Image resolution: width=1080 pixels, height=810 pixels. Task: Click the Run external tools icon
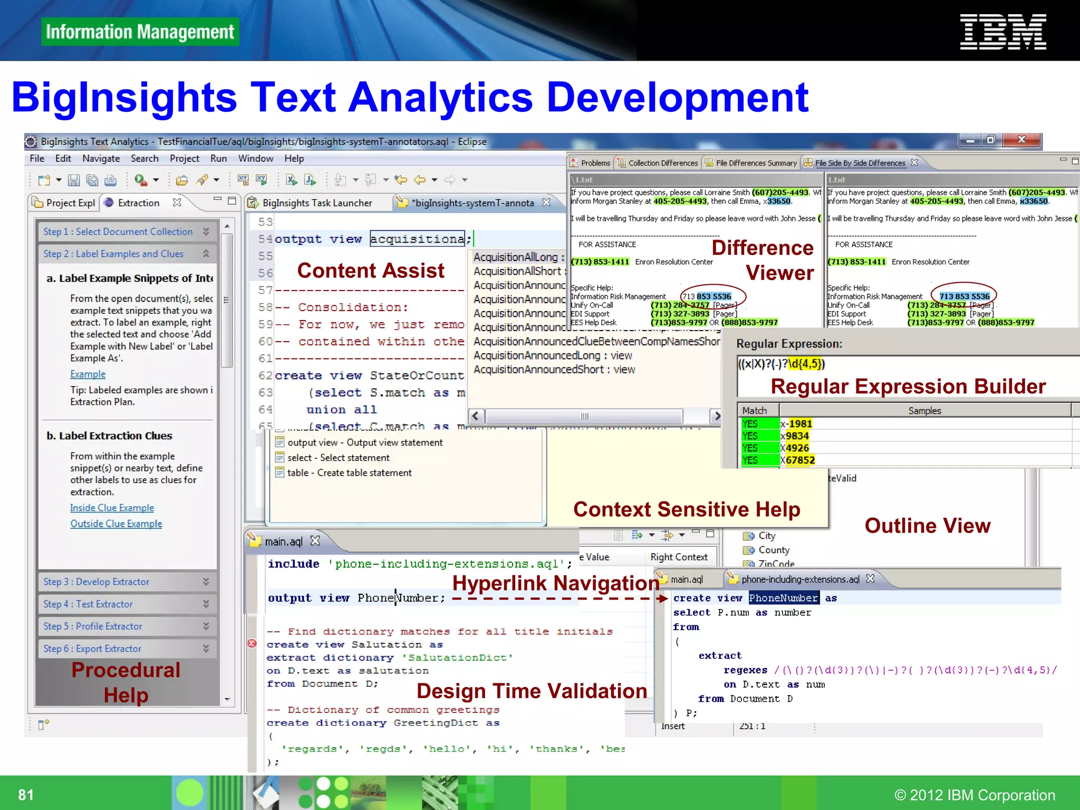[x=140, y=180]
